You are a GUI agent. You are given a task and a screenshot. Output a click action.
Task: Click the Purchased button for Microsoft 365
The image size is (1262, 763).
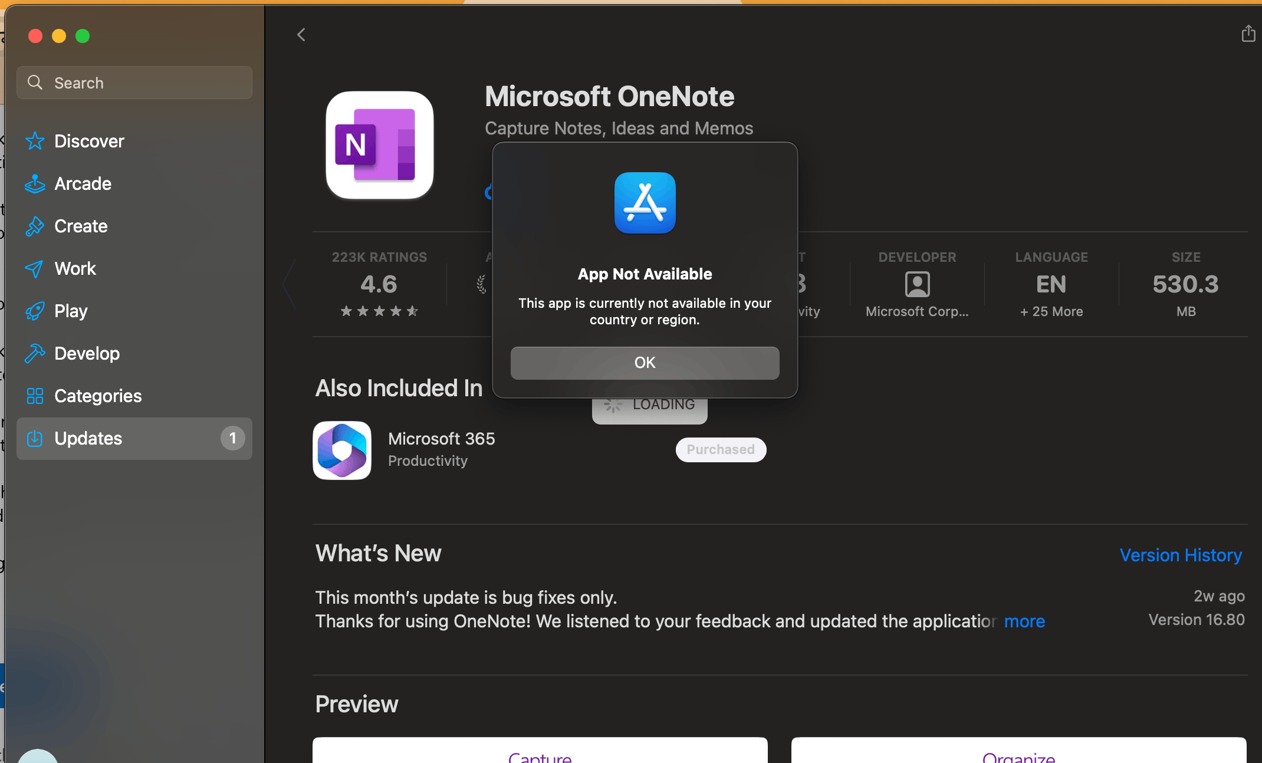(x=721, y=450)
